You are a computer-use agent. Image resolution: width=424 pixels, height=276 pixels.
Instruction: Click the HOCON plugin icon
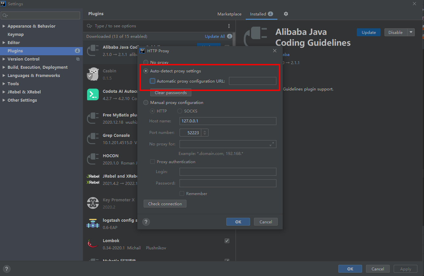pos(93,159)
